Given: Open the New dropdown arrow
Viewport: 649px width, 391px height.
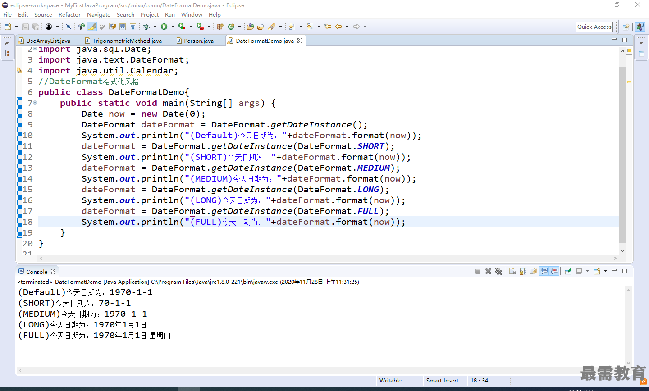Looking at the screenshot, I should (x=16, y=27).
